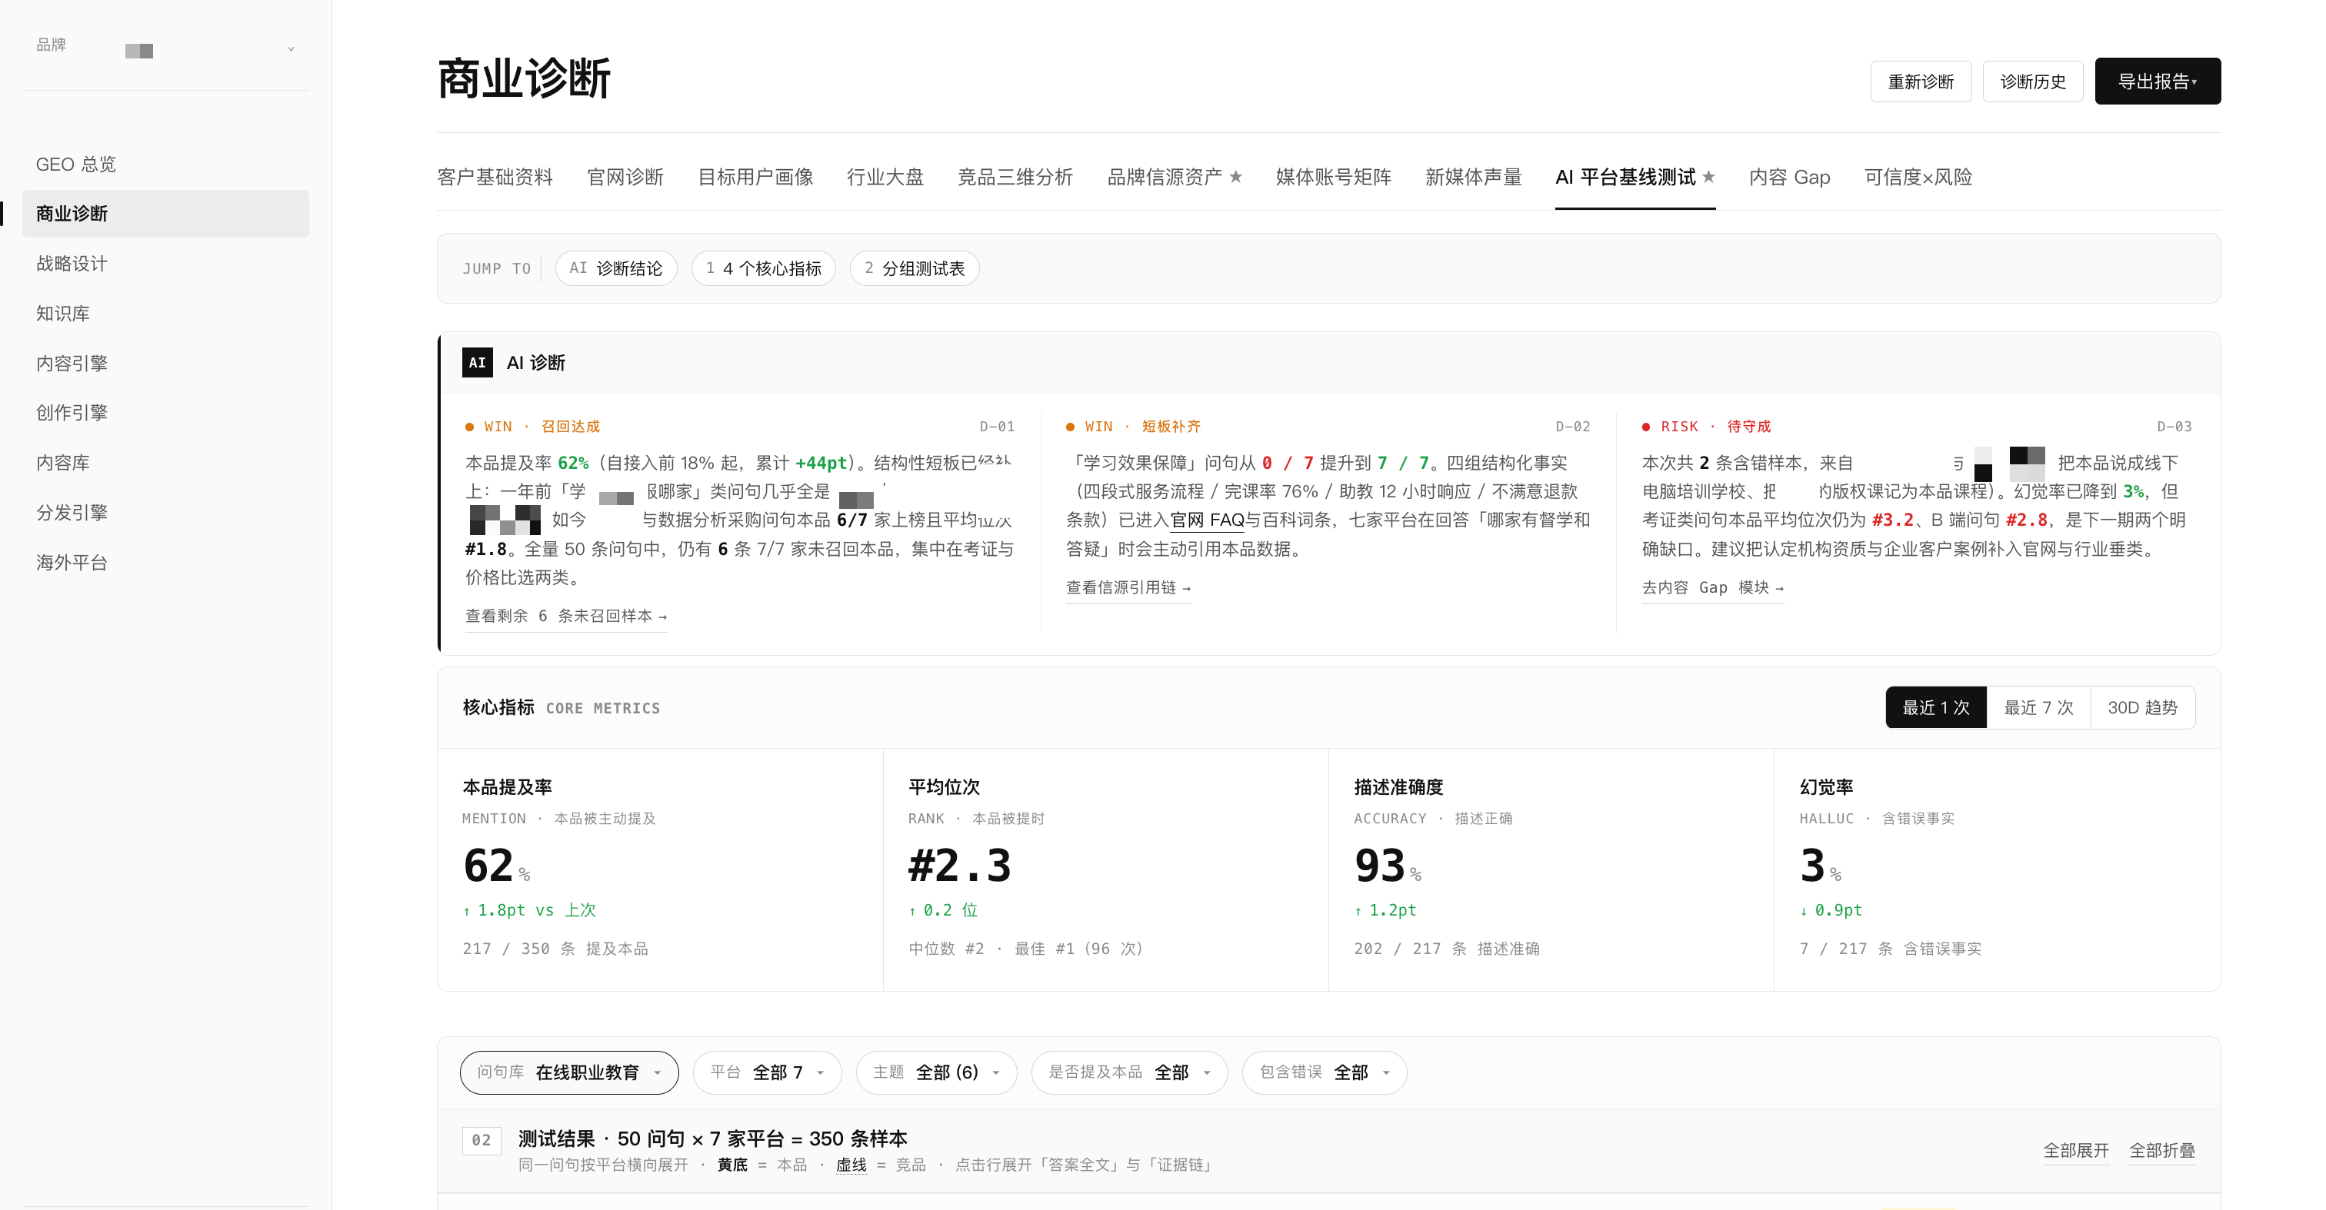Jump to 4 个核心指标 section
Image resolution: width=2326 pixels, height=1210 pixels.
click(764, 268)
